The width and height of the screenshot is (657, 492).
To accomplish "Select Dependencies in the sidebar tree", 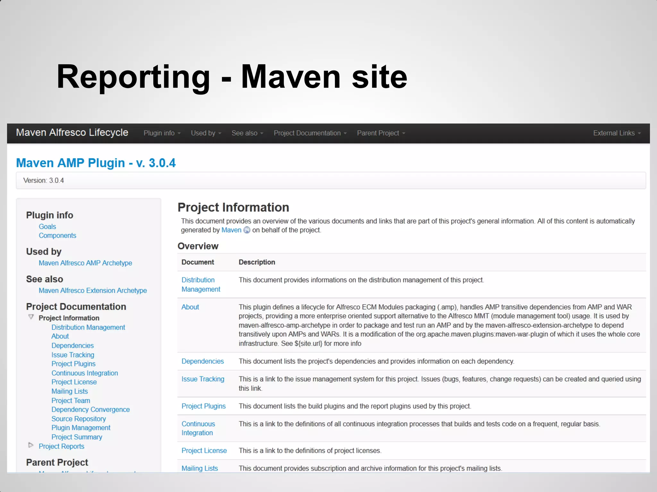I will click(x=73, y=346).
